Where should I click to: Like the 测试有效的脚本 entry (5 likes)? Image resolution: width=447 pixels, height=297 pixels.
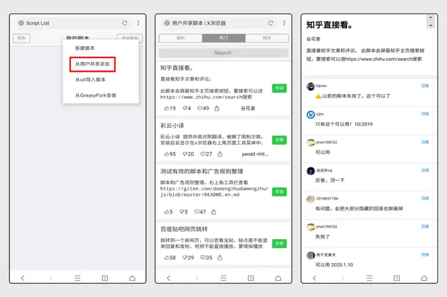pyautogui.click(x=168, y=212)
